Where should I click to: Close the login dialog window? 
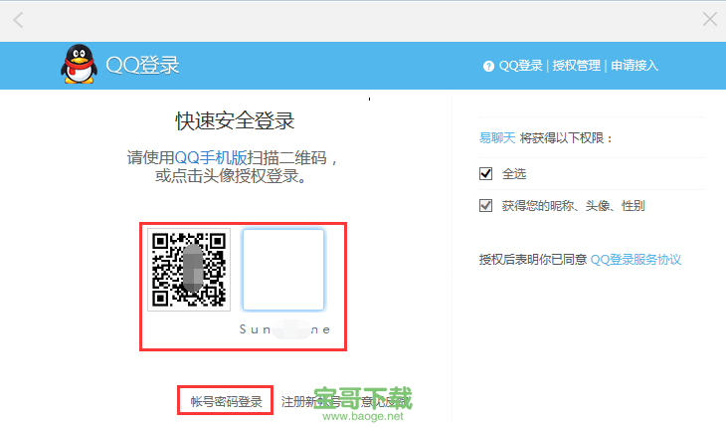709,19
